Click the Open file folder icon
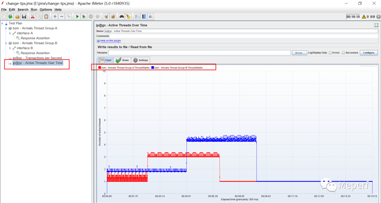The image size is (381, 203). click(x=17, y=17)
